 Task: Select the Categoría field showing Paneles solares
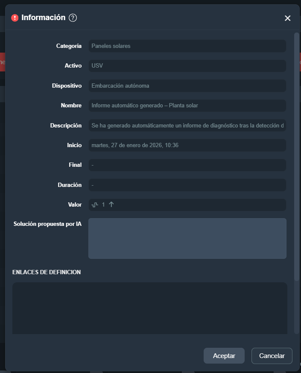click(x=187, y=46)
